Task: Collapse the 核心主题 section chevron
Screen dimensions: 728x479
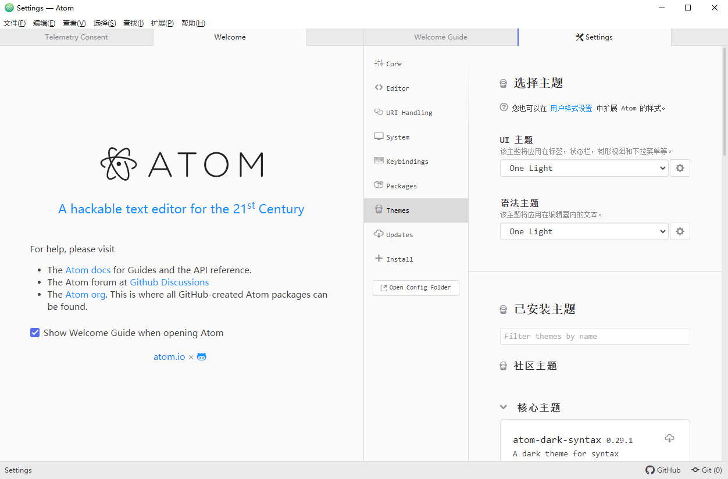Action: click(504, 407)
